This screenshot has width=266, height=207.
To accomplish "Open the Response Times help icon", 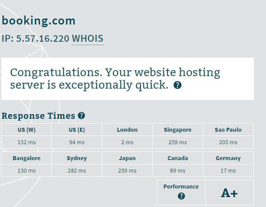I will tap(81, 116).
